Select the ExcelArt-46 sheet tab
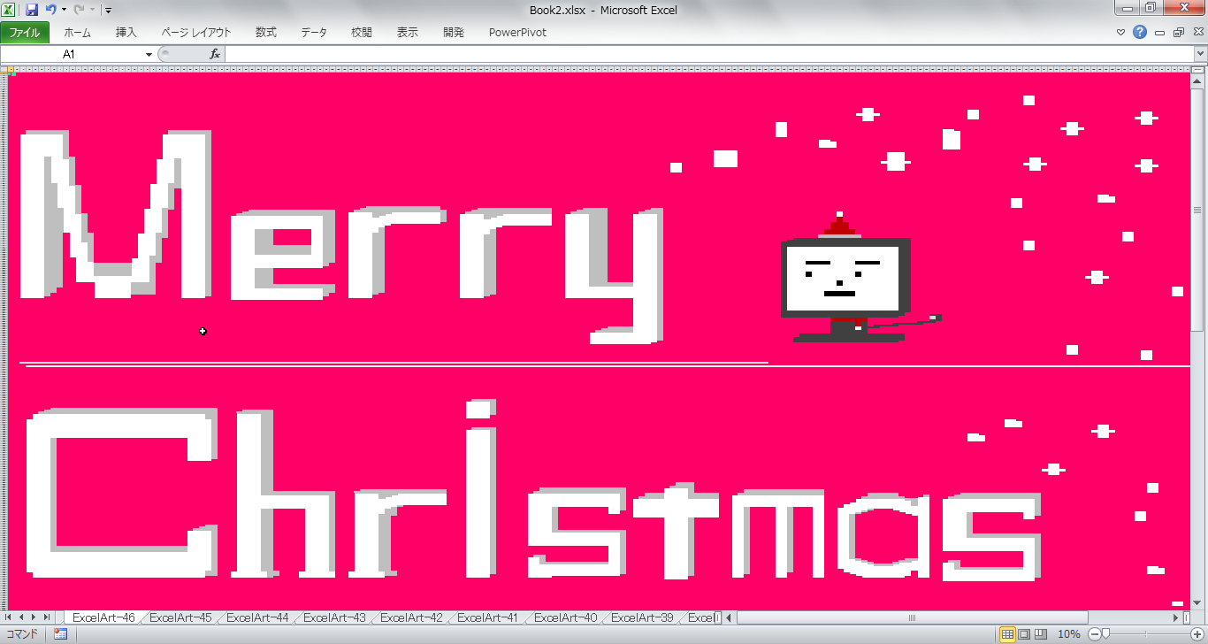The width and height of the screenshot is (1208, 644). pyautogui.click(x=103, y=617)
